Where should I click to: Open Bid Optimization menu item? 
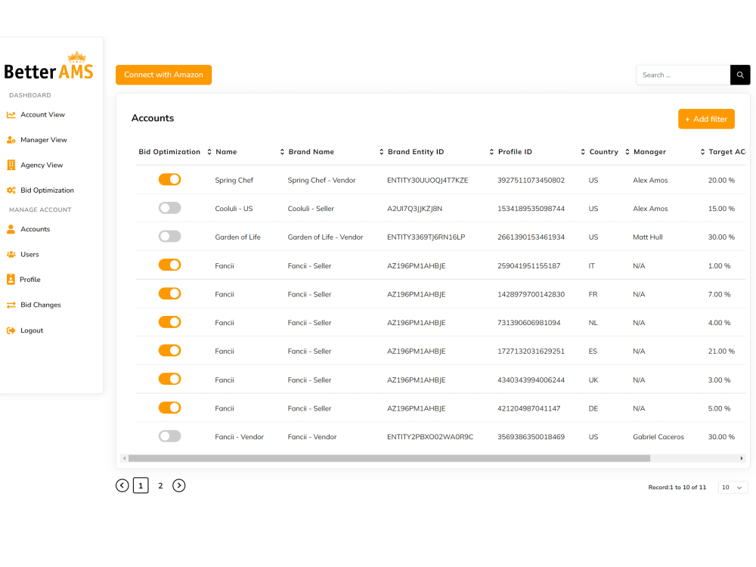47,191
